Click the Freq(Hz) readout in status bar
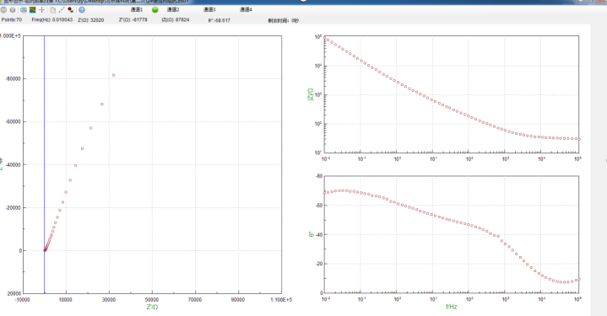The width and height of the screenshot is (607, 316). [x=51, y=19]
